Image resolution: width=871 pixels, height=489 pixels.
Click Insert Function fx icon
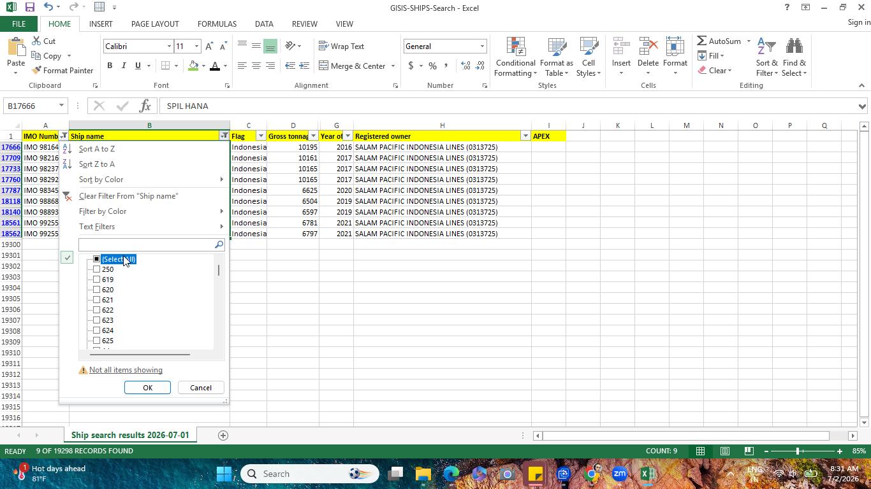(x=145, y=106)
